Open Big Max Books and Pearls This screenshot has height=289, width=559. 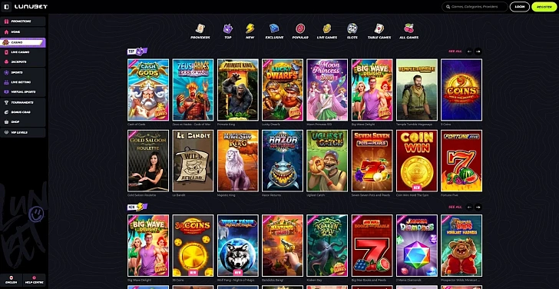point(372,245)
